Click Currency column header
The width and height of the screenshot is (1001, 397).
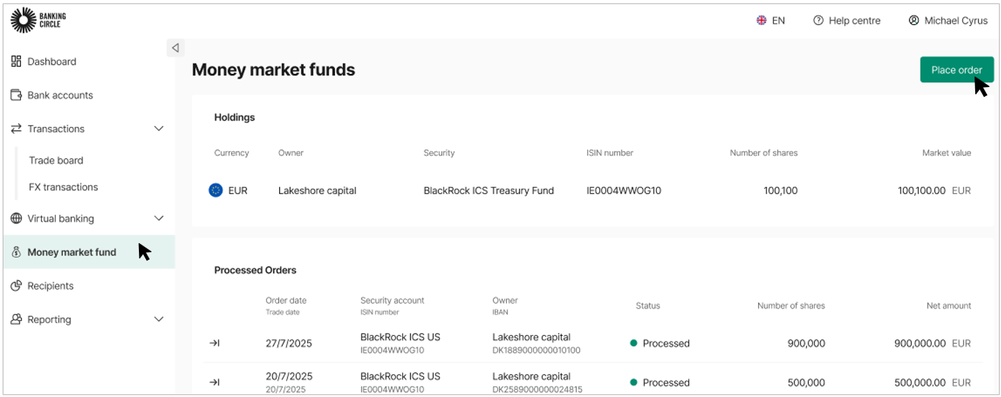[x=232, y=153]
